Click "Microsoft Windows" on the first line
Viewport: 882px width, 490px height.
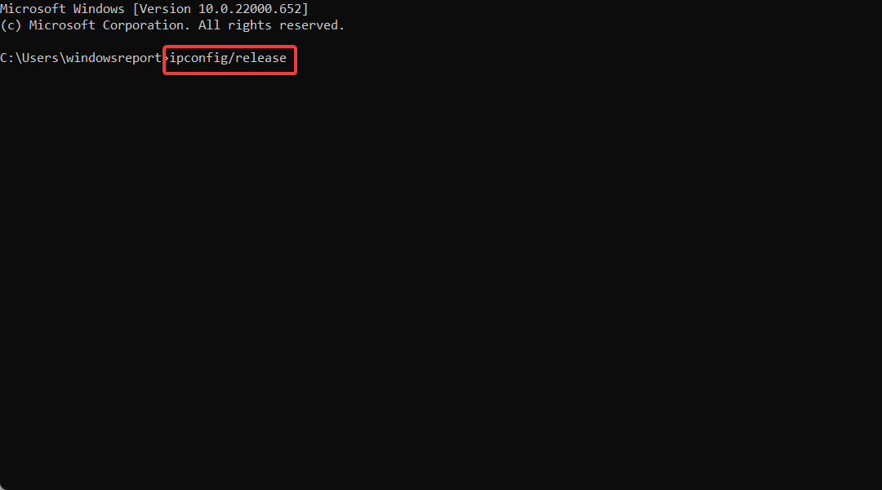pos(62,9)
